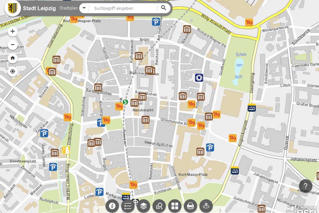
Task: Open the info widget in bottom toolbar
Action: [112, 206]
